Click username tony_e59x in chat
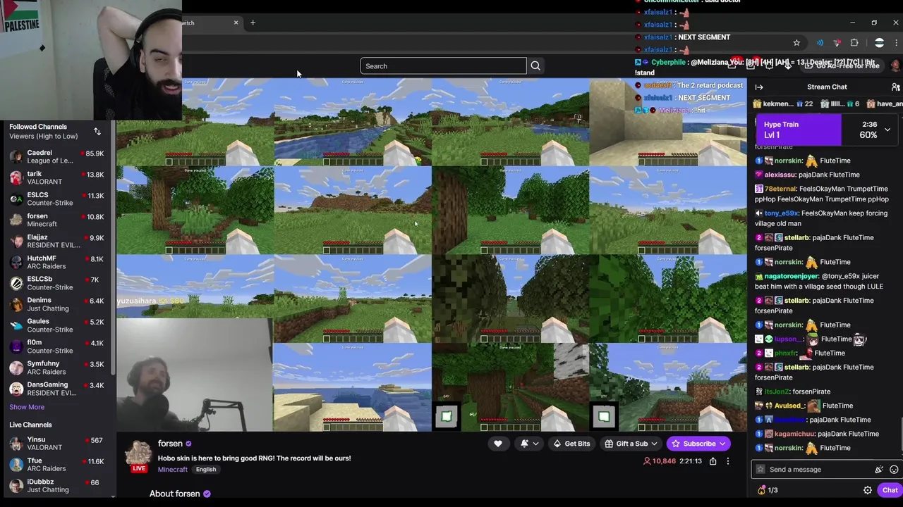Screen dimensions: 903x507 coord(782,213)
